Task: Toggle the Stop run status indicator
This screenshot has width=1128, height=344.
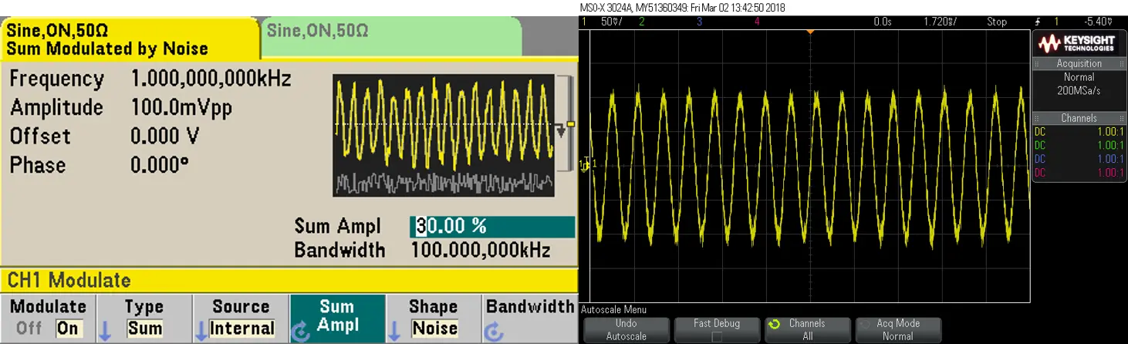Action: coord(996,22)
